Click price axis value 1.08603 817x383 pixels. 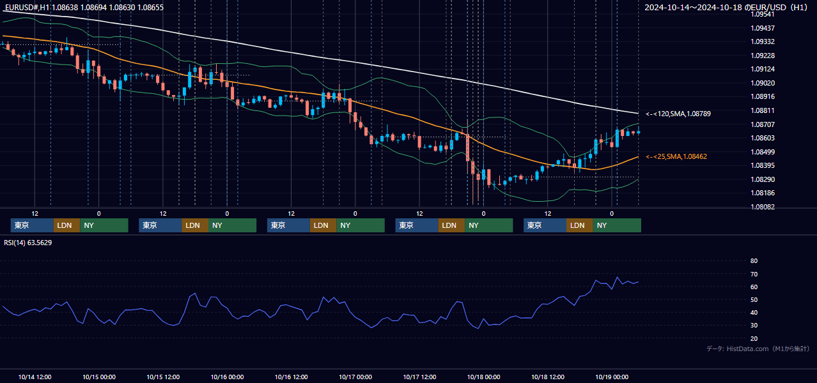pyautogui.click(x=763, y=138)
